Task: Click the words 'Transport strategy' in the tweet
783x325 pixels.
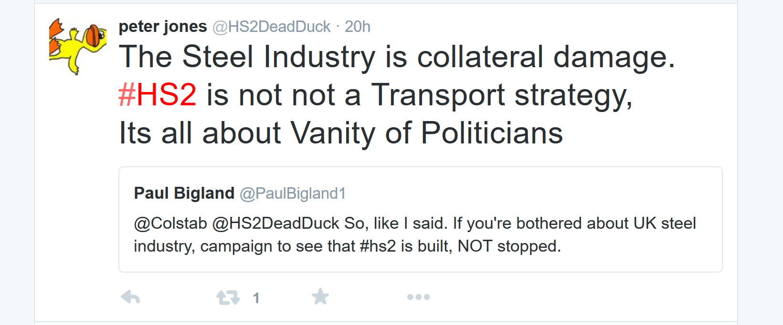Action: (501, 95)
